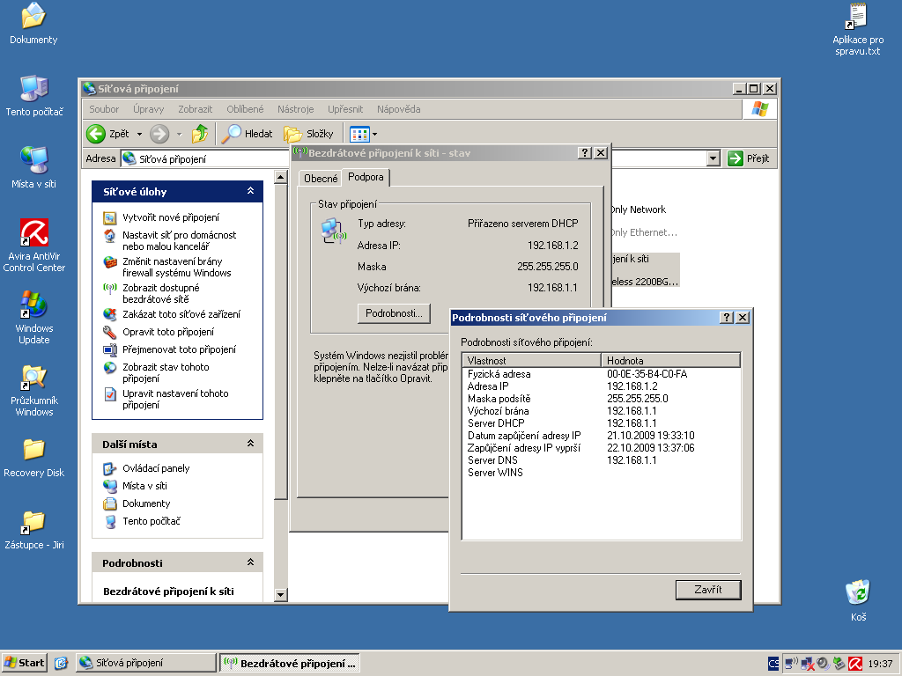
Task: Click the Zavřít button
Action: 707,590
